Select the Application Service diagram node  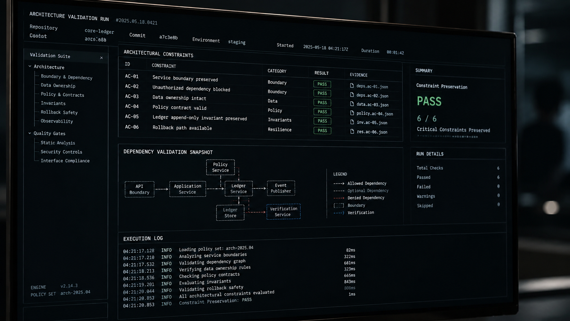tap(187, 189)
